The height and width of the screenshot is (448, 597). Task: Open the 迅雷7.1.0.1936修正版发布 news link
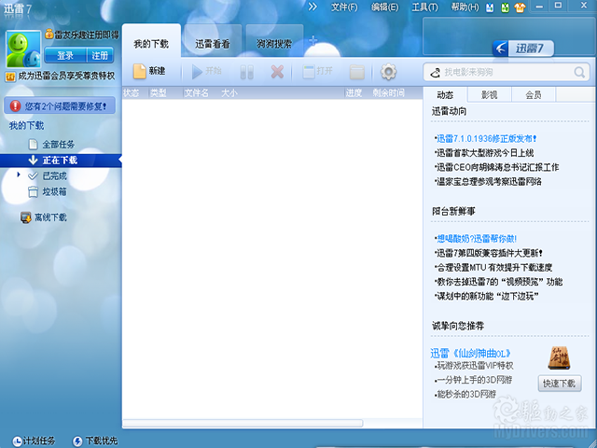[492, 138]
